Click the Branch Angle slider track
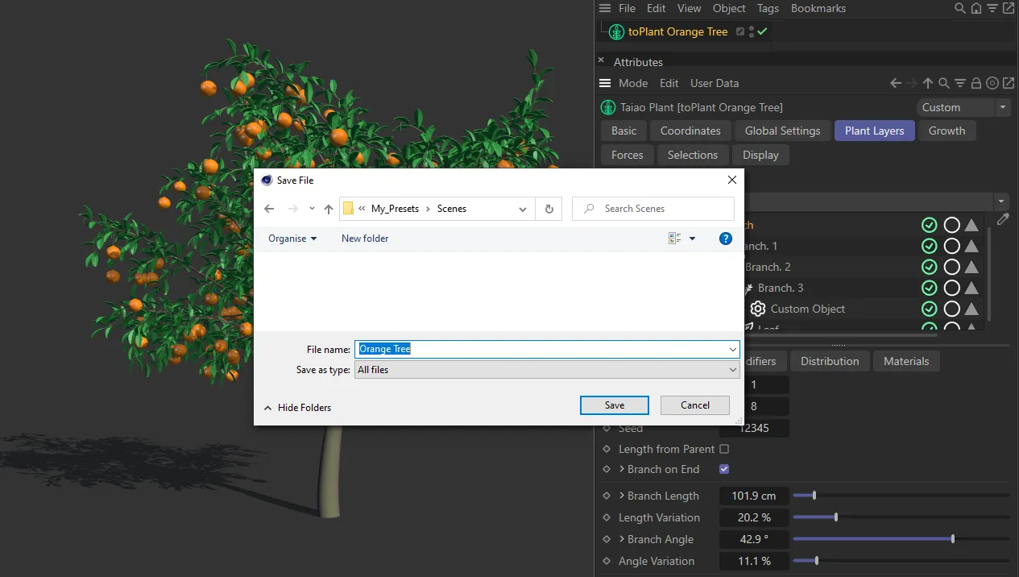 [901, 539]
